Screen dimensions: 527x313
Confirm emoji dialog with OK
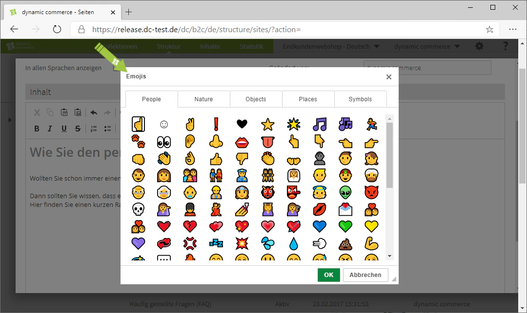(329, 275)
